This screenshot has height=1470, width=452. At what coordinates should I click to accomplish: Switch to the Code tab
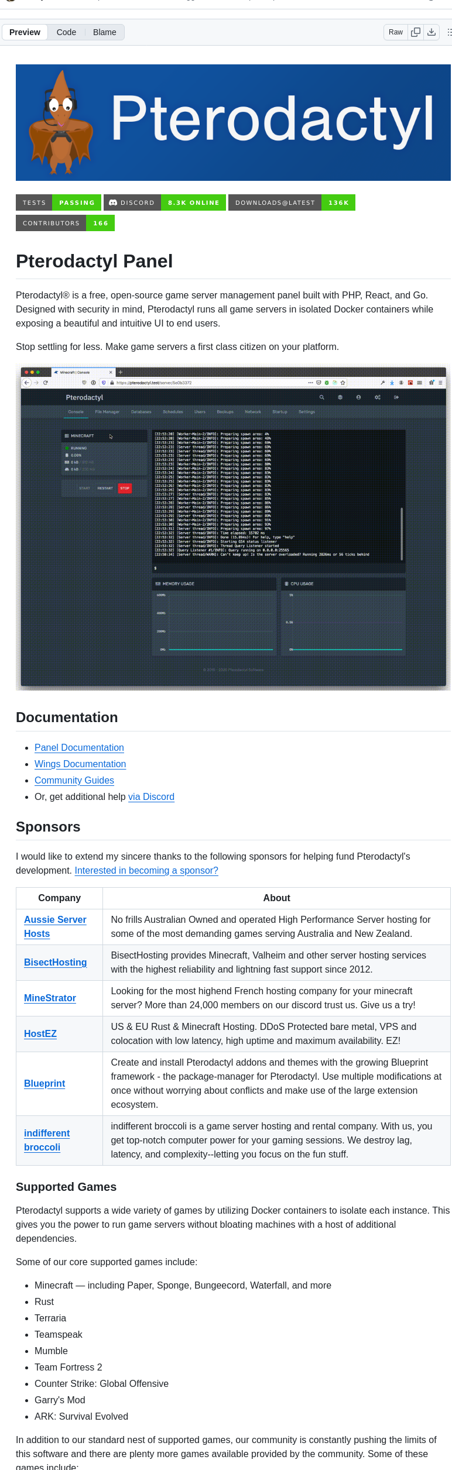(x=66, y=32)
